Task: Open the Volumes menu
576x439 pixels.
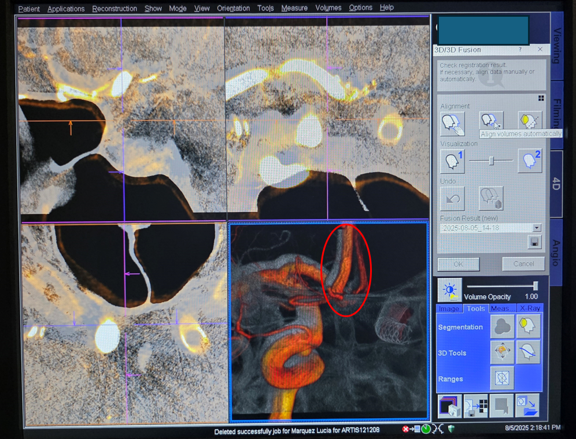Action: [x=328, y=8]
